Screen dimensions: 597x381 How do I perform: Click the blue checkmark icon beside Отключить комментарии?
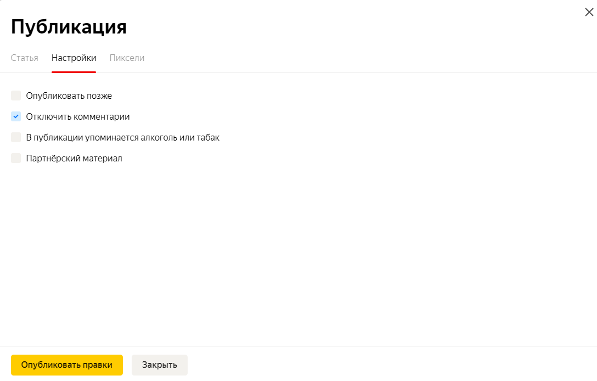click(x=16, y=116)
